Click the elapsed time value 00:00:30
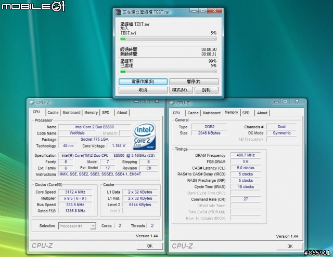This screenshot has height=257, width=333. pyautogui.click(x=209, y=49)
